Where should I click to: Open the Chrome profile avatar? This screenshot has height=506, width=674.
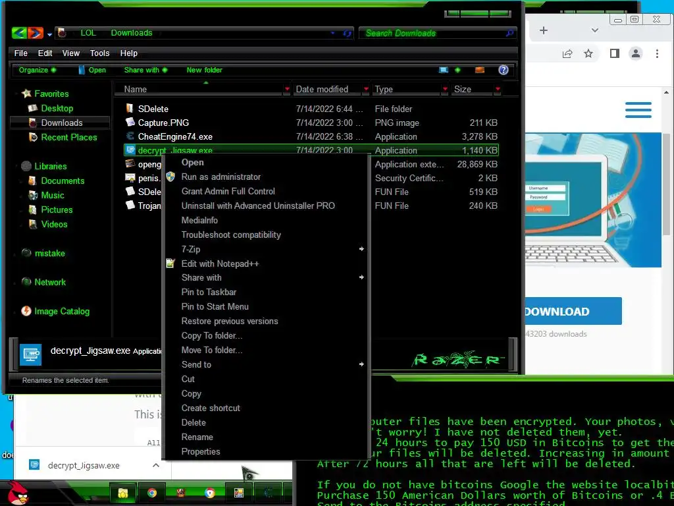tap(636, 53)
